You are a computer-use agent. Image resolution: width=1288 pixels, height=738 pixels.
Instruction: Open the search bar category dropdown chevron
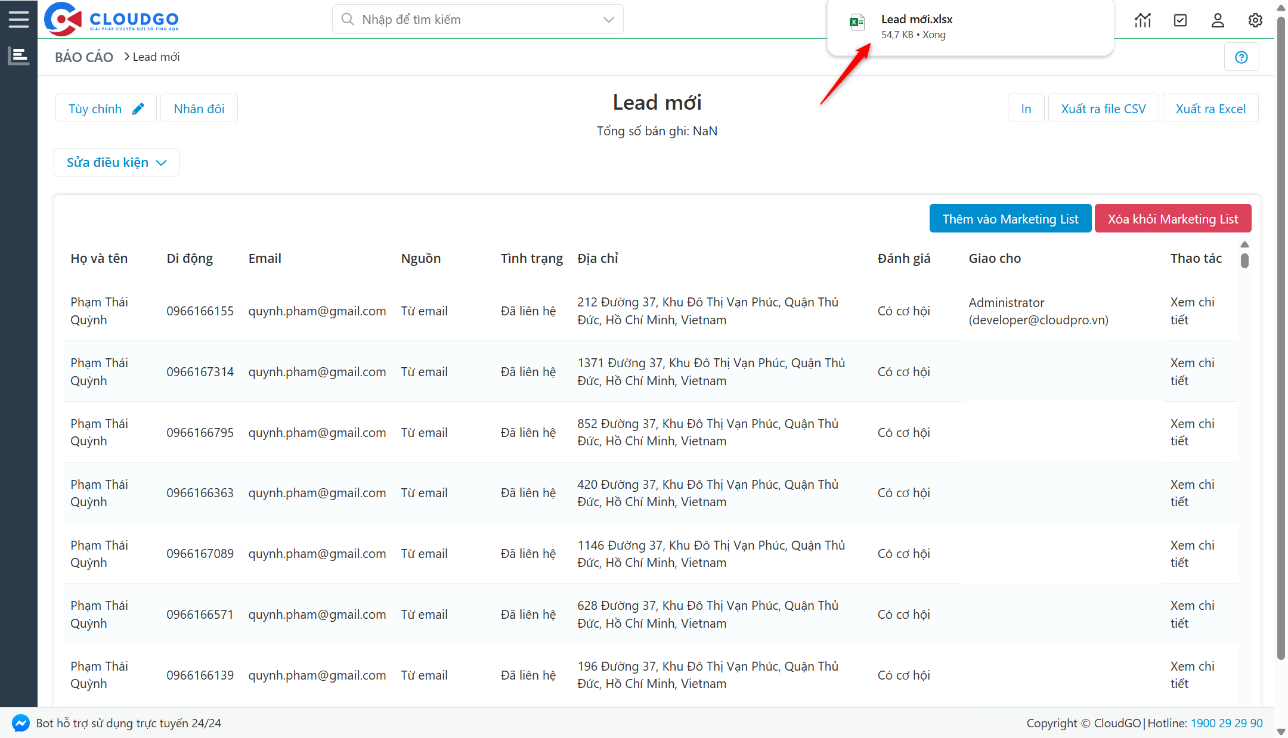tap(608, 19)
